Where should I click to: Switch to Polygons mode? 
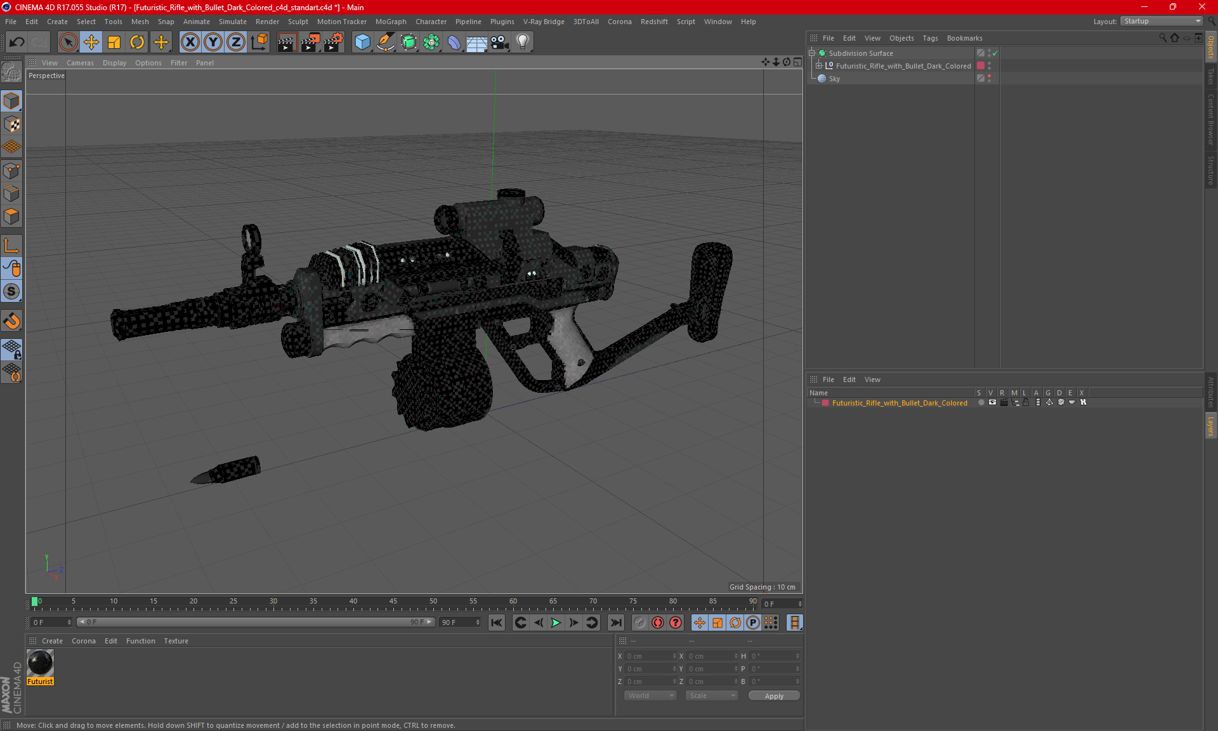tap(11, 217)
